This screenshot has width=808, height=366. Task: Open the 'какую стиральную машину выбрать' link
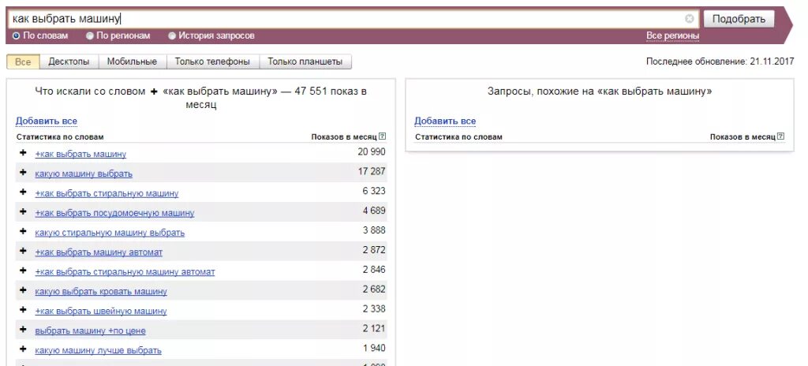click(x=110, y=233)
